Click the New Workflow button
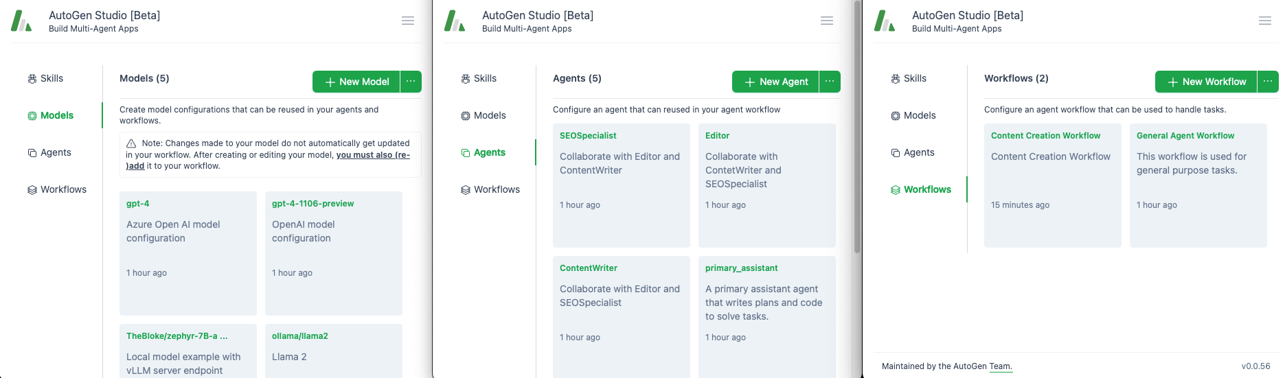The image size is (1285, 378). coord(1206,82)
